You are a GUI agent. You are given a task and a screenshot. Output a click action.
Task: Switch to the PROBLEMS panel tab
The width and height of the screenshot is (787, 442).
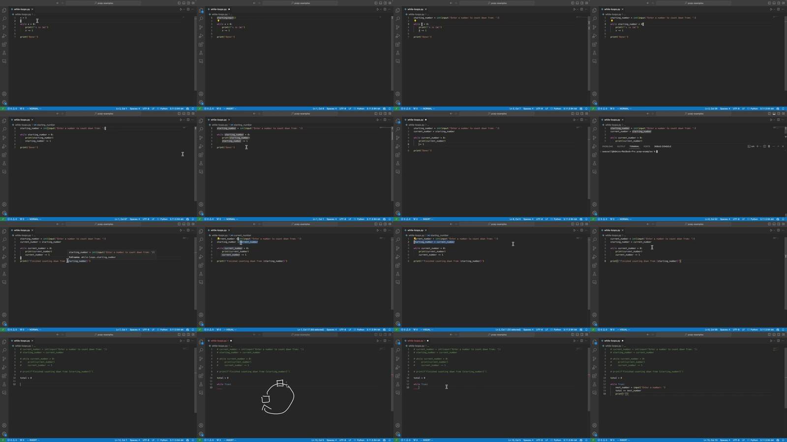607,146
